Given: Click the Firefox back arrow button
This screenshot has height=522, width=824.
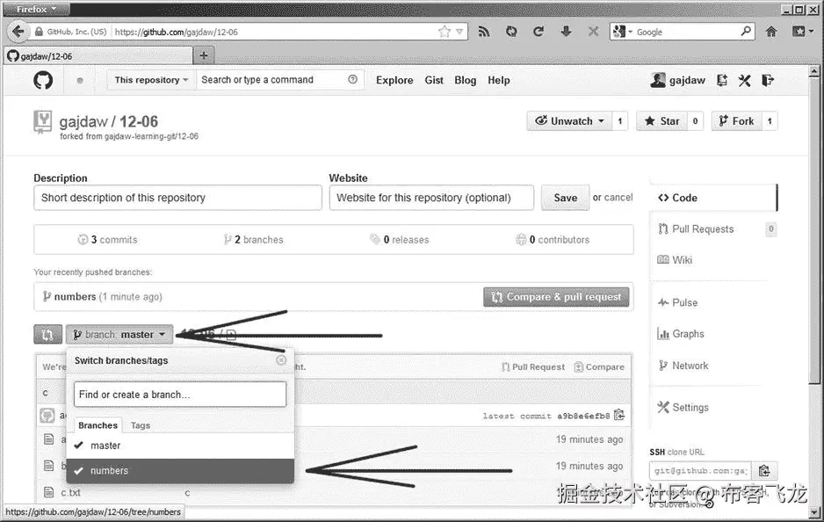Looking at the screenshot, I should click(18, 32).
